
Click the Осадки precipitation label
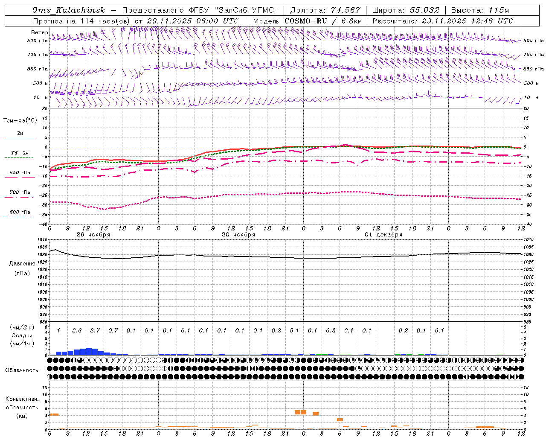(21, 335)
